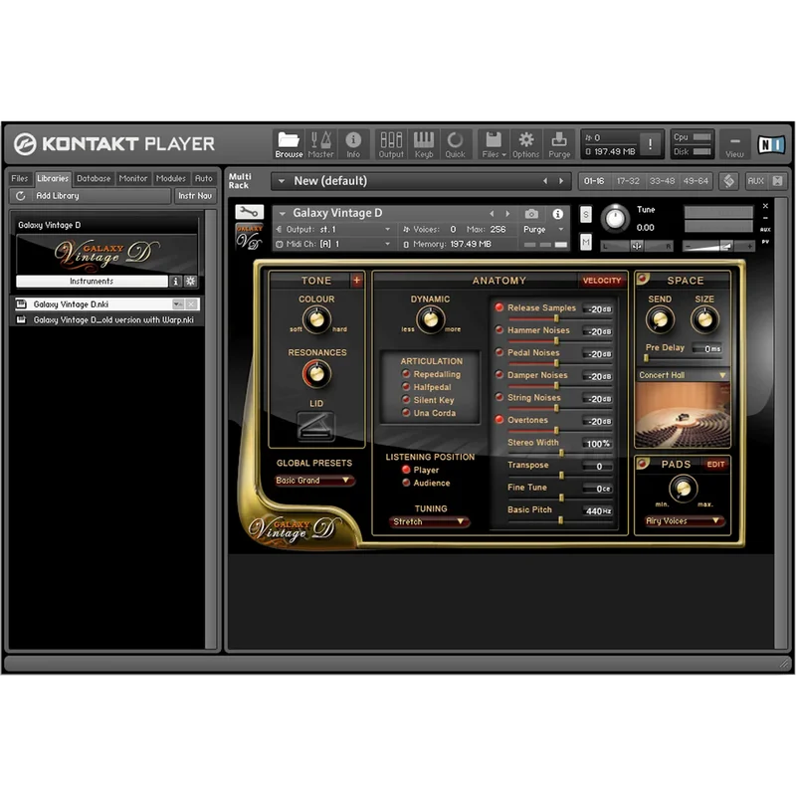This screenshot has width=796, height=796.
Task: Open the Output mixer icon
Action: click(391, 144)
